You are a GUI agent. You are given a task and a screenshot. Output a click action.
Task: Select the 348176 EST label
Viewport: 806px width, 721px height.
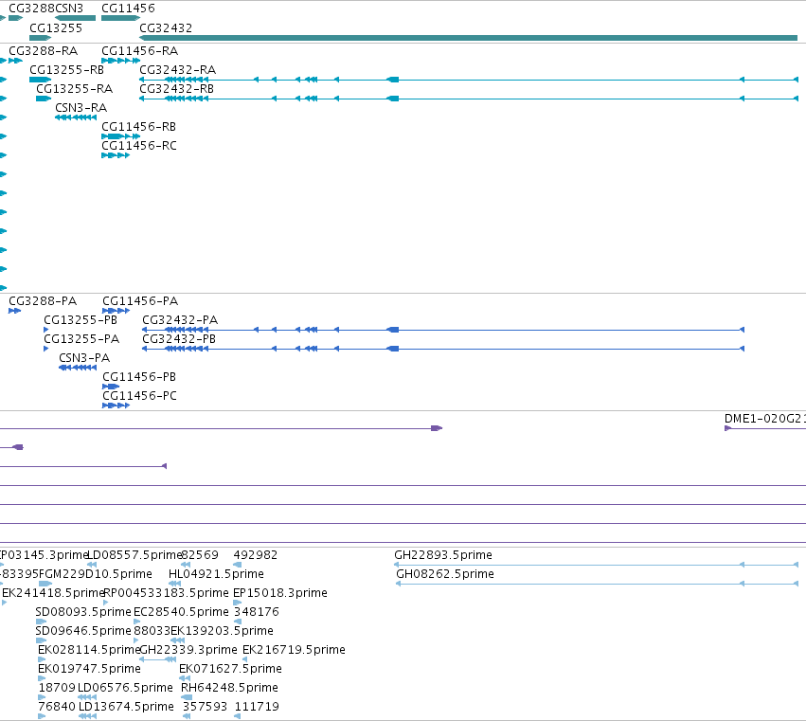(x=257, y=612)
